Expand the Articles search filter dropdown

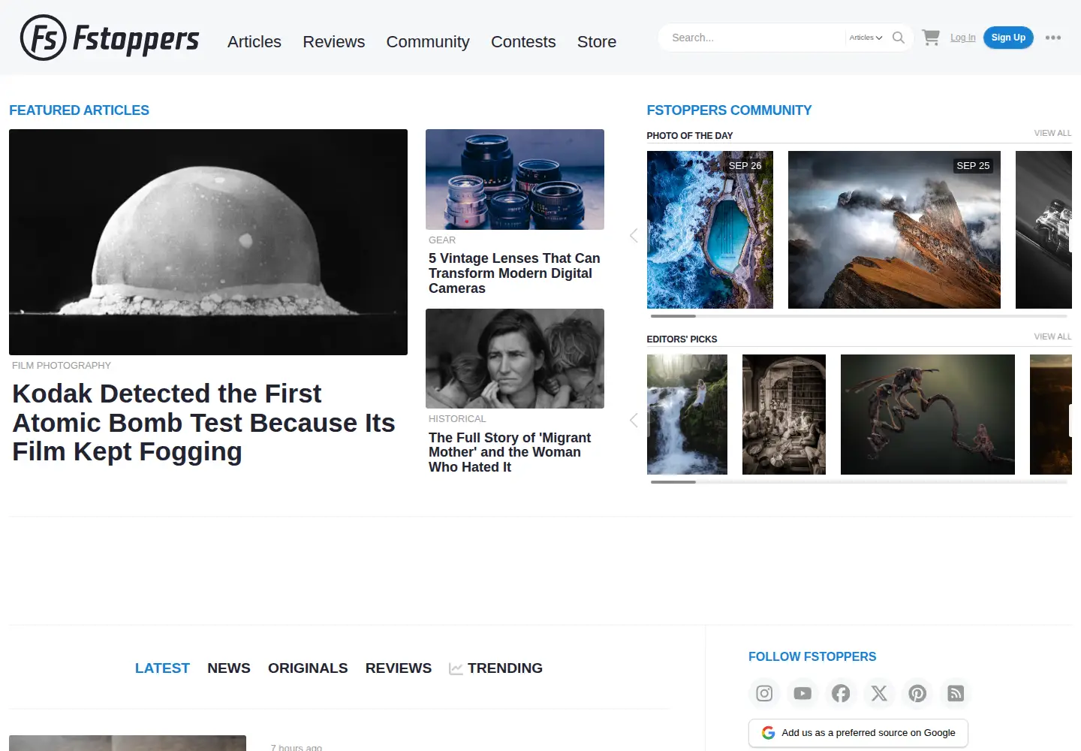(866, 38)
